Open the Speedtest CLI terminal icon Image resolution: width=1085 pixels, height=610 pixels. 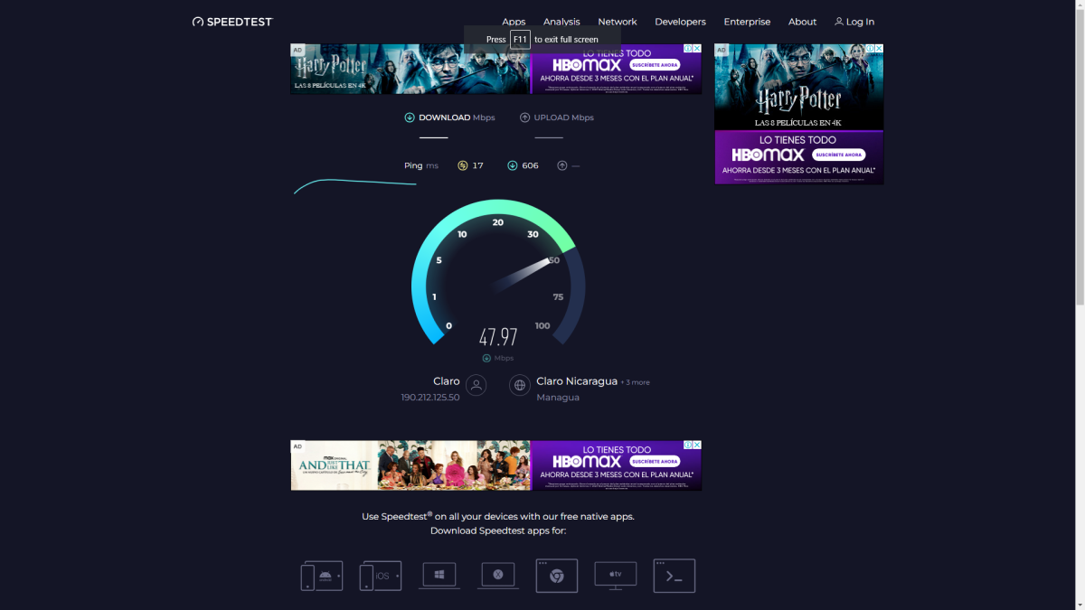(x=675, y=576)
